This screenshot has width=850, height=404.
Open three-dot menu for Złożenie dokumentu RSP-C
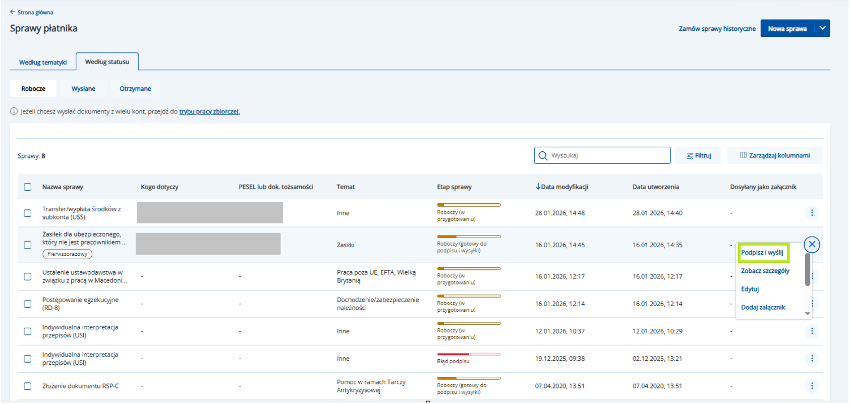(812, 386)
